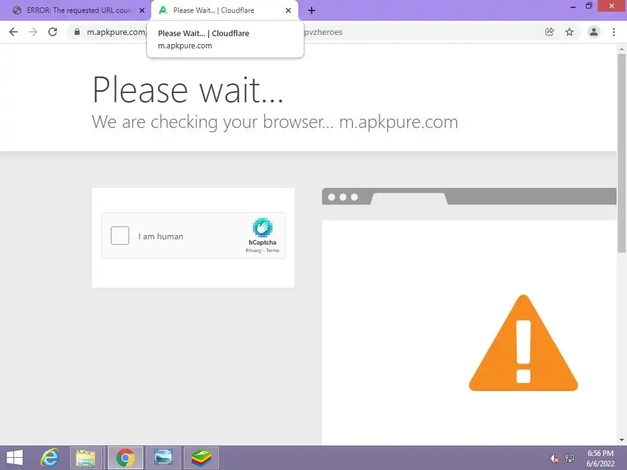Open the image viewer taskbar icon
Screen dimensions: 627x470
pos(163,458)
